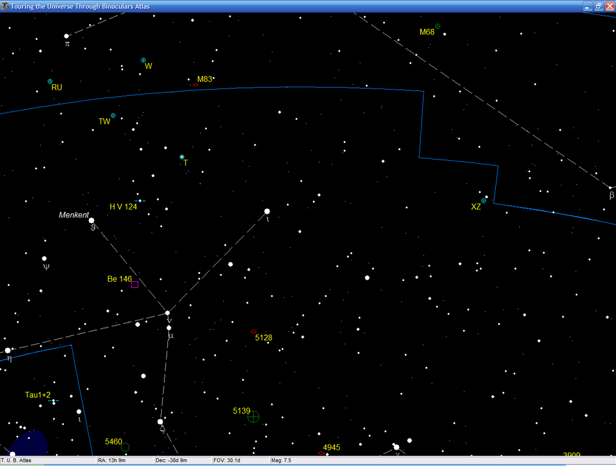Image resolution: width=616 pixels, height=466 pixels.
Task: Select the M68 globular cluster symbol
Action: coord(437,26)
